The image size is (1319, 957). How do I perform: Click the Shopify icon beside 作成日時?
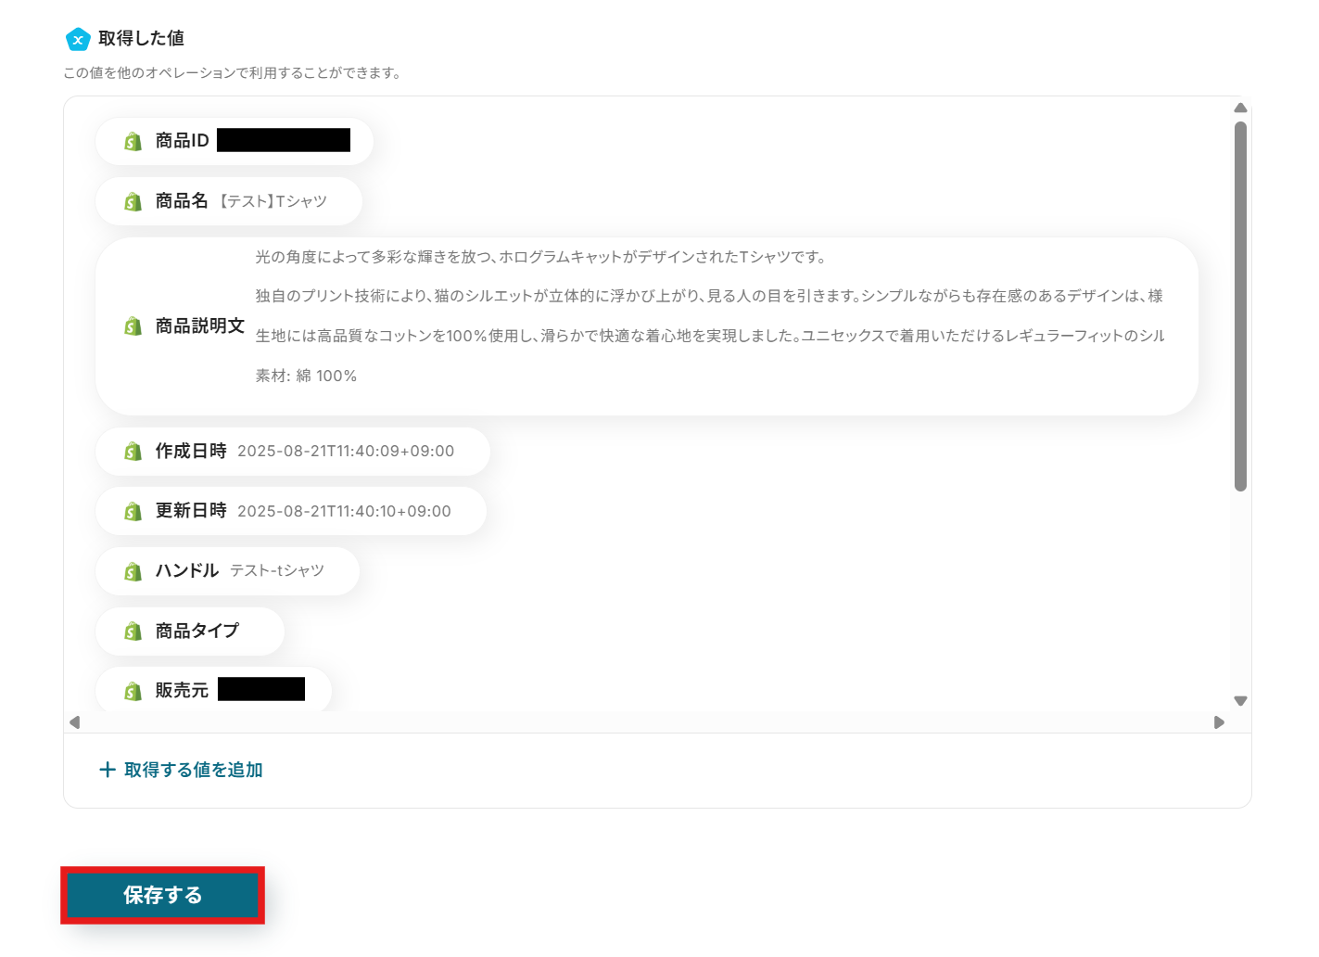tap(133, 452)
